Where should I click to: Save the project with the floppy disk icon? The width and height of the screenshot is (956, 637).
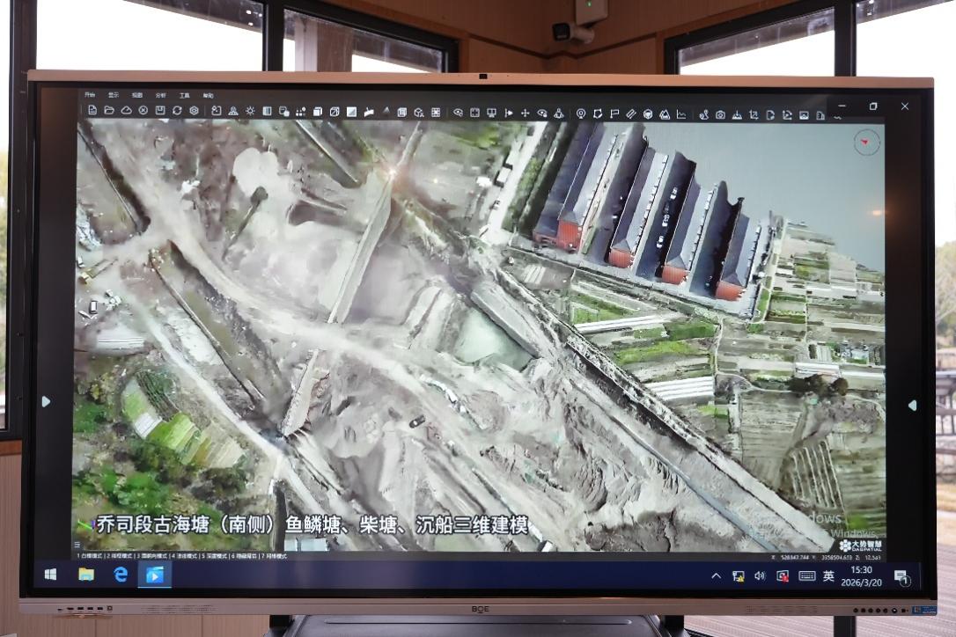click(160, 111)
